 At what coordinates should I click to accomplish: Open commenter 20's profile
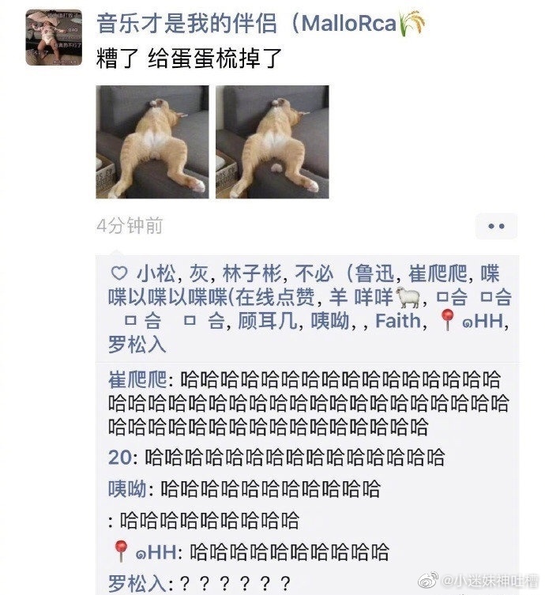120,458
